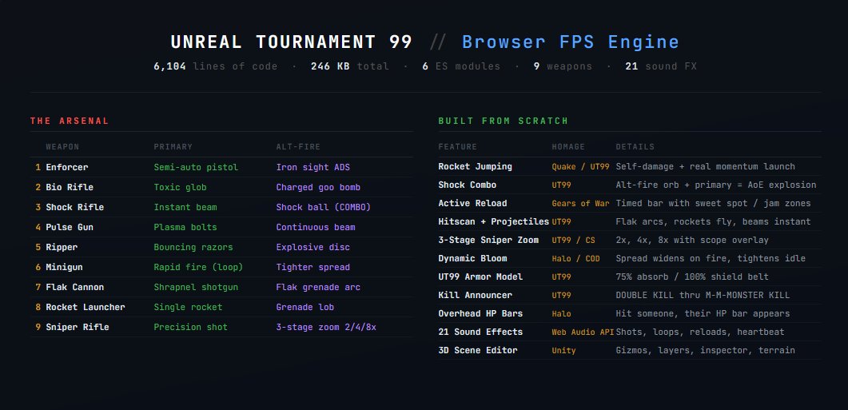Click '3-stage zoom 2/4/8x' alt-fire cell

pos(326,327)
